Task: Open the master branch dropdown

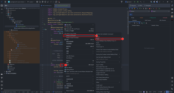Action: (31, 2)
